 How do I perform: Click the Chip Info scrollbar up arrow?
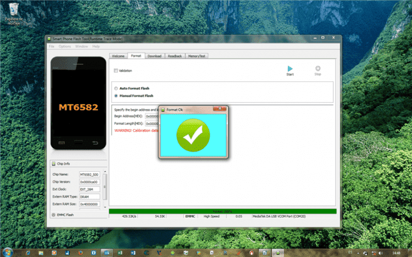[105, 171]
